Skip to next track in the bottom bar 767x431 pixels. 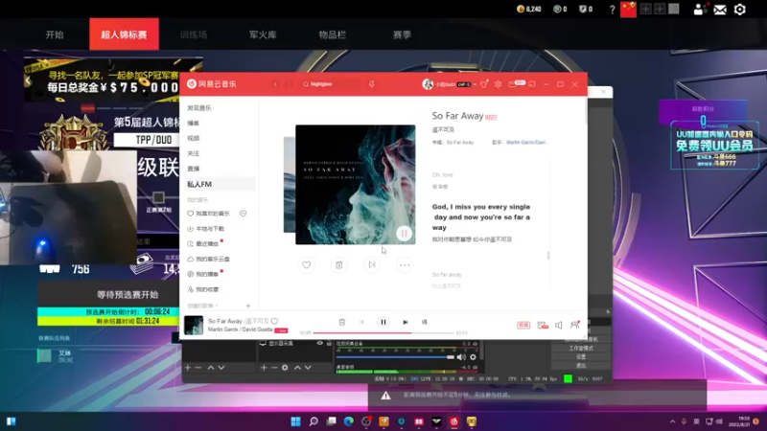(405, 322)
